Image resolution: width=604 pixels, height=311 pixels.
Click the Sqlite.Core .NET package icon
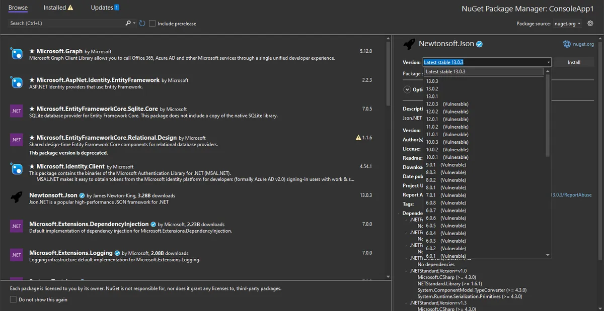pos(17,111)
